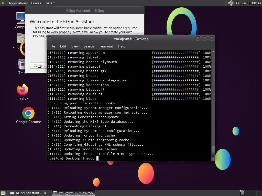The image size is (262, 196).
Task: Open the Firefox desktop icon
Action: pyautogui.click(x=23, y=92)
